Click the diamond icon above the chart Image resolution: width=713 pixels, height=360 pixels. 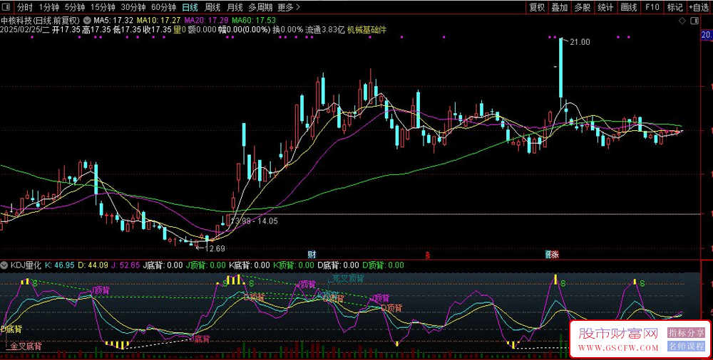tap(682, 21)
